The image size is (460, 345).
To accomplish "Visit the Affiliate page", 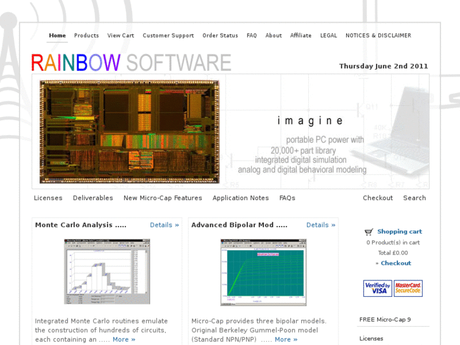I will point(301,35).
